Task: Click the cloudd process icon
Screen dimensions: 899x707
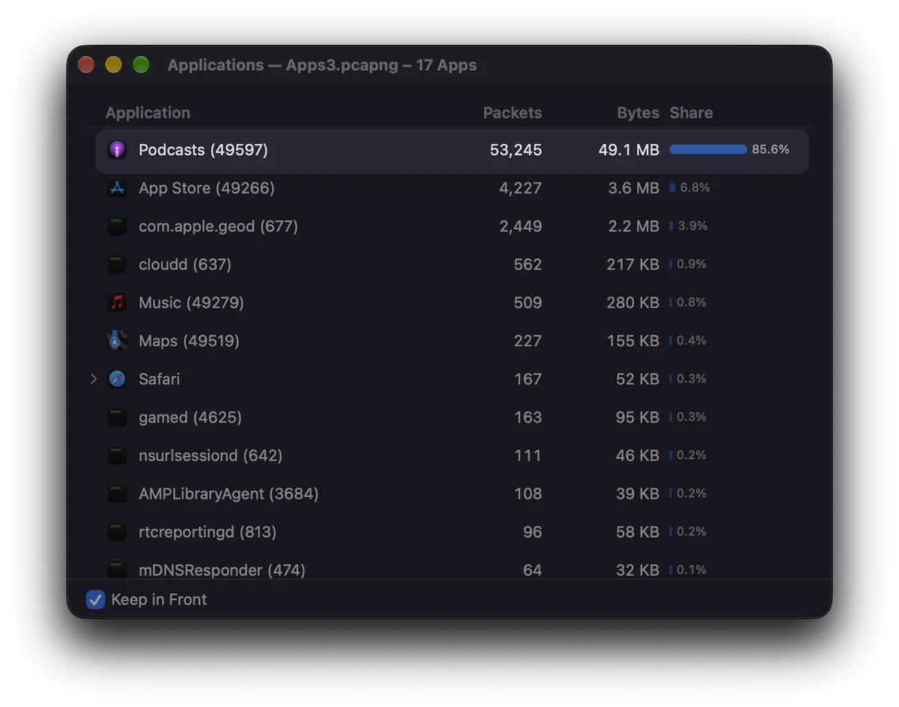Action: [x=117, y=264]
